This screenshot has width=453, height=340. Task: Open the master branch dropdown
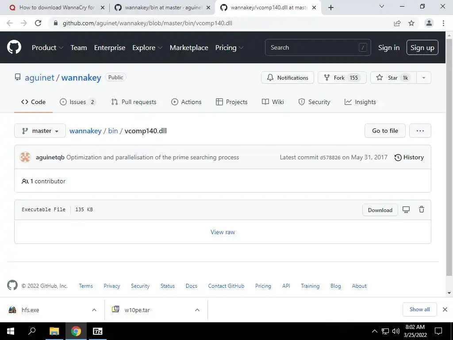[x=40, y=131]
